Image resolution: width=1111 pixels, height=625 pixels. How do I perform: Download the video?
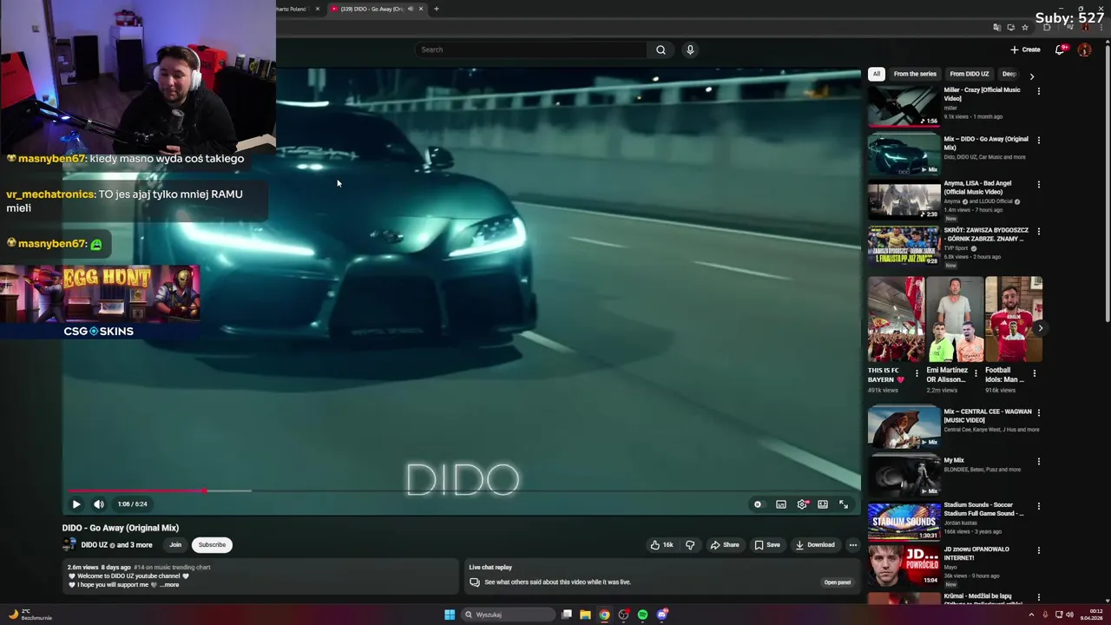coord(815,545)
